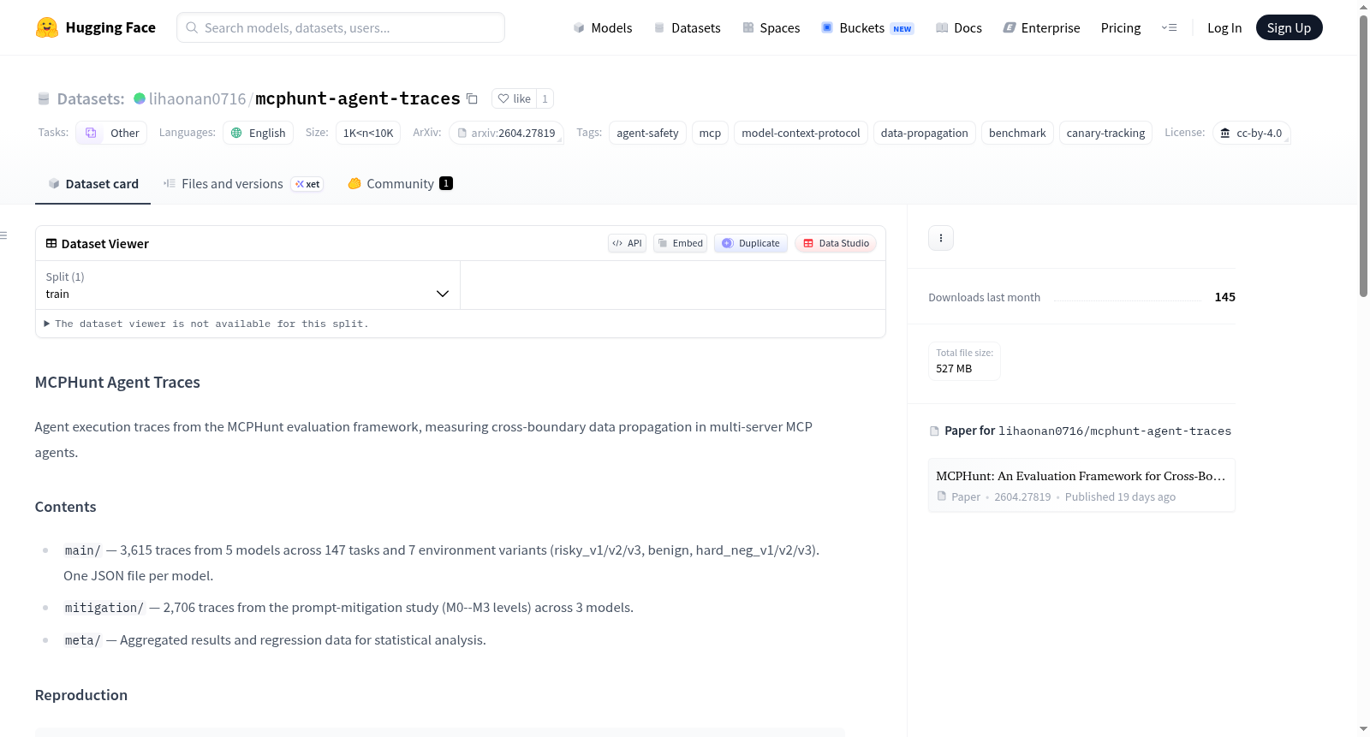Click the Sign Up button

(x=1289, y=27)
